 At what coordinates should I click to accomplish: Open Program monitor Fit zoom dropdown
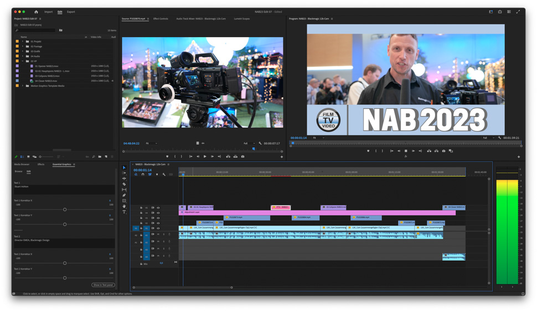pyautogui.click(x=318, y=138)
